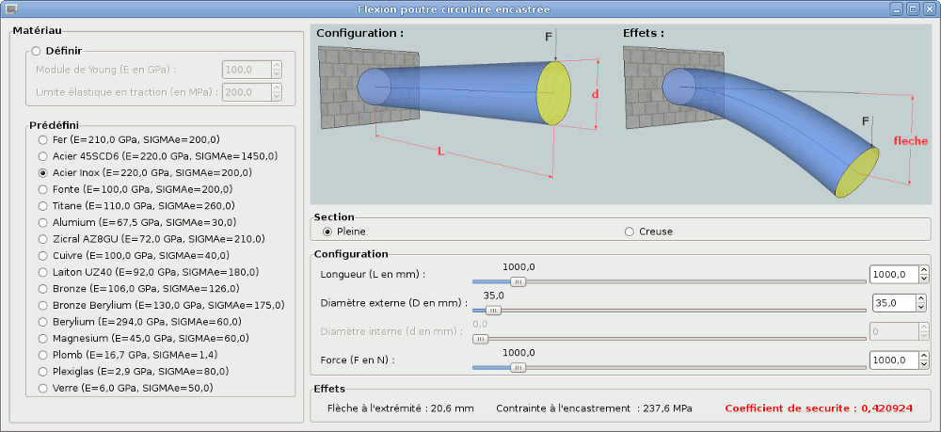
Task: Click the Diamètre interne value field
Action: 894,331
